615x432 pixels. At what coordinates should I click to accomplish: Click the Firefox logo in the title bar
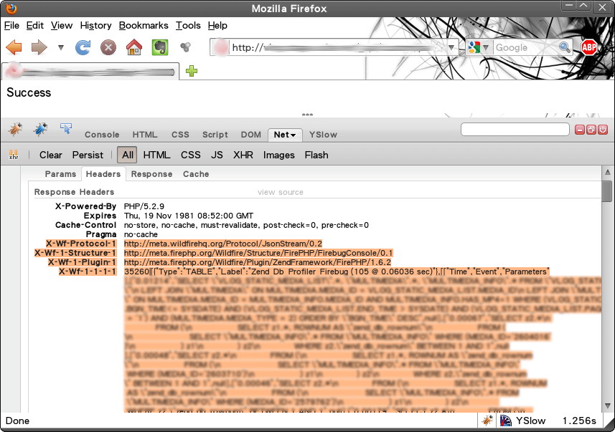coord(11,8)
